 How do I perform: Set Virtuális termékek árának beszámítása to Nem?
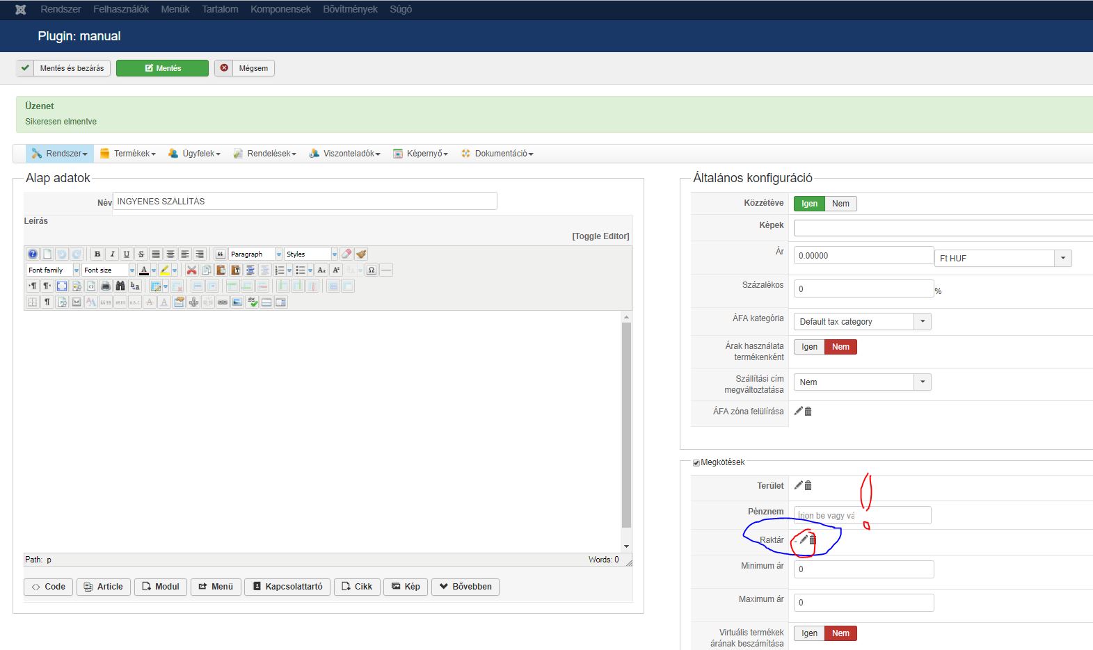(x=840, y=633)
